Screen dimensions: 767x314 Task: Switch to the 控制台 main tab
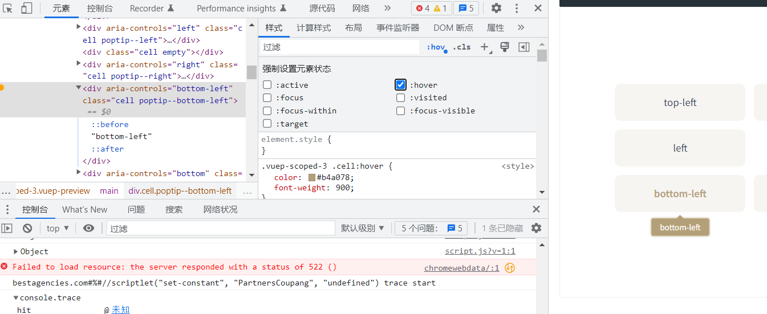[100, 9]
